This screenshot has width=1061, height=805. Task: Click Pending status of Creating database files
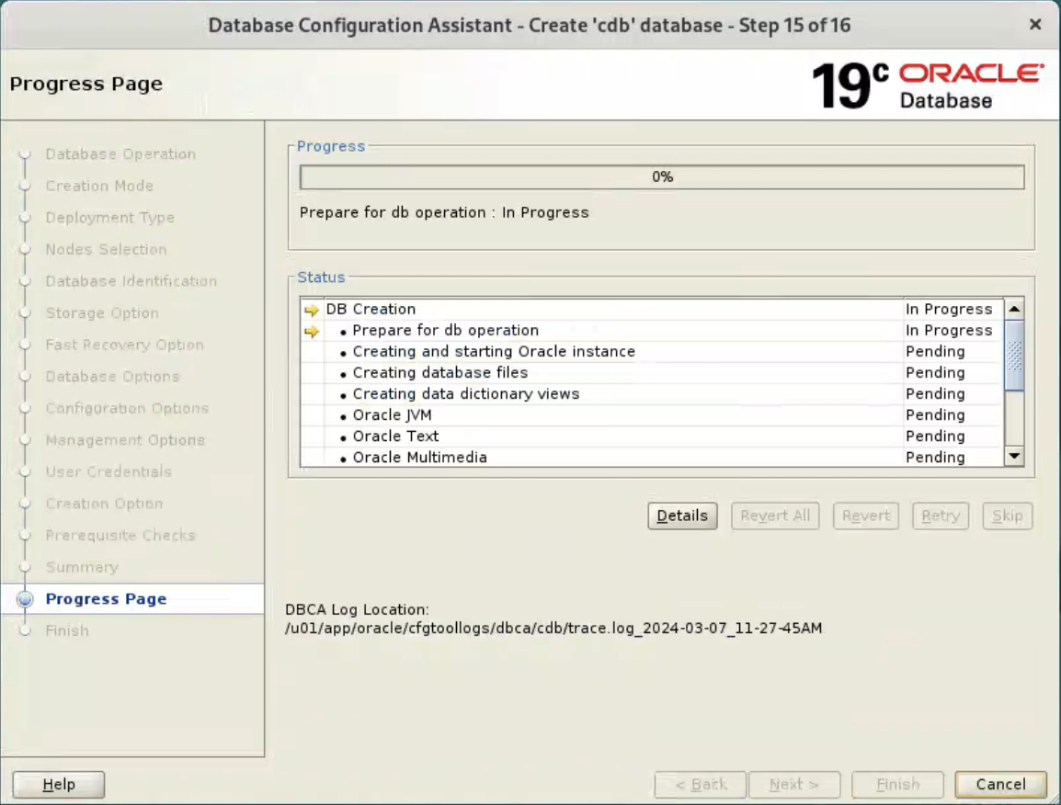tap(935, 373)
